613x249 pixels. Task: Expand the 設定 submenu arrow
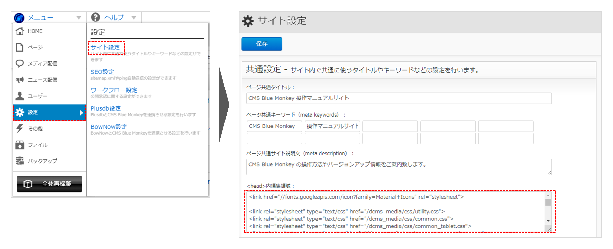(x=81, y=113)
